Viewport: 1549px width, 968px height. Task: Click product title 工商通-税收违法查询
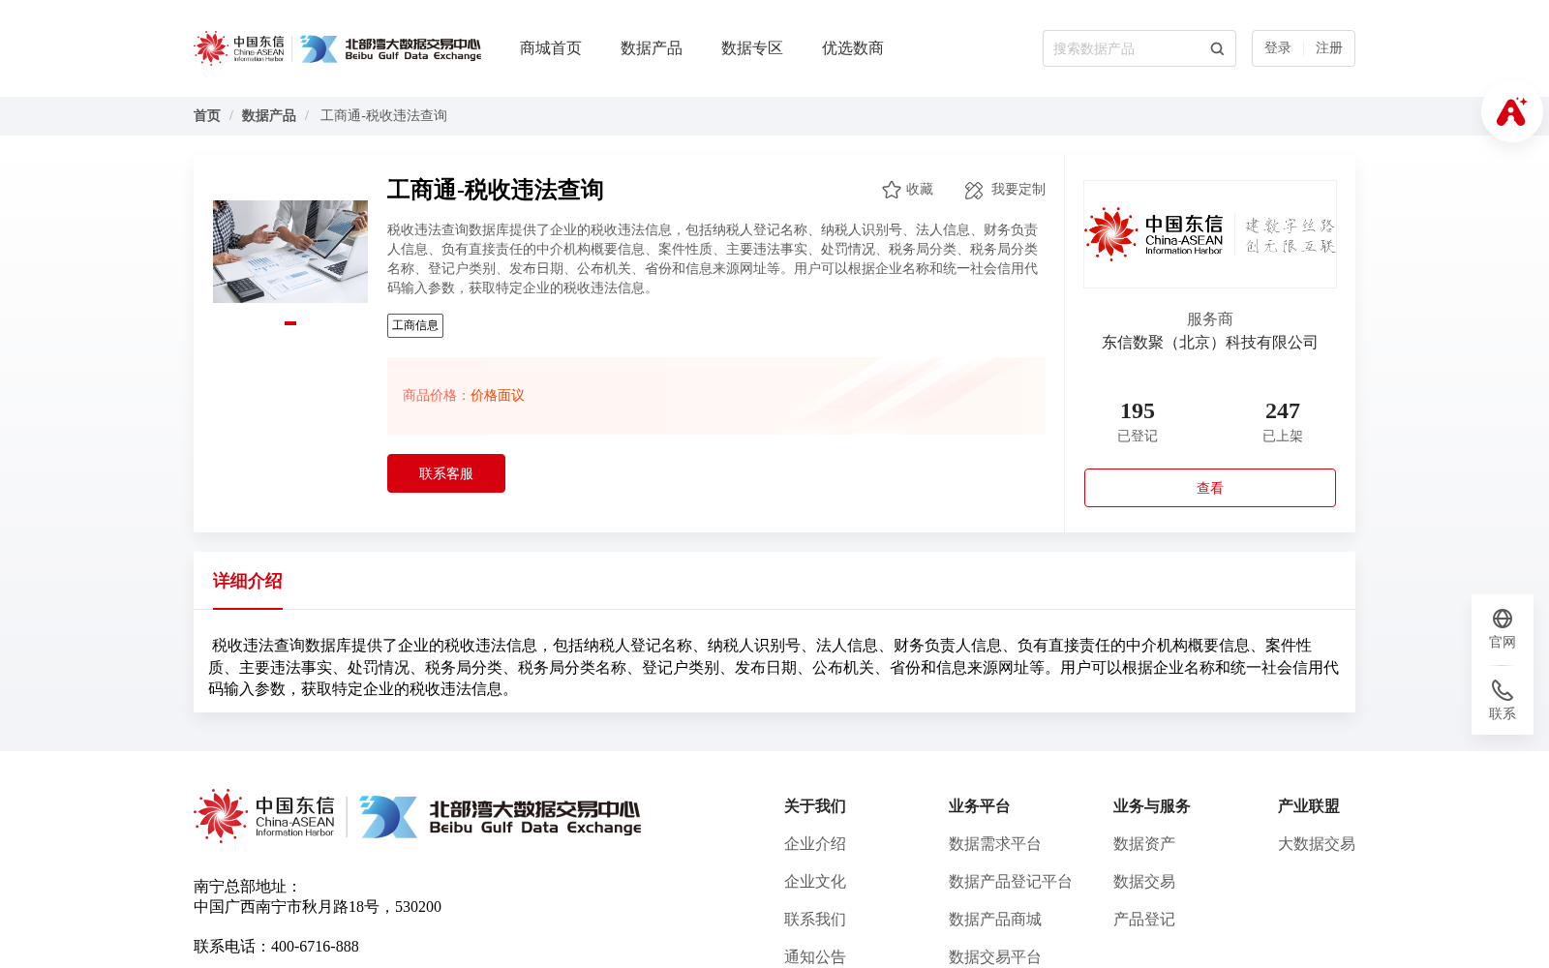pos(496,190)
